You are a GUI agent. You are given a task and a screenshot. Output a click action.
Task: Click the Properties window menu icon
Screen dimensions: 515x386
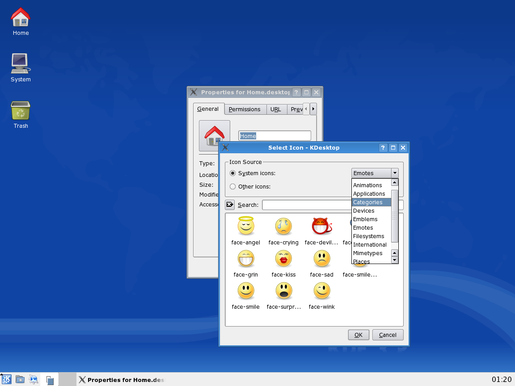click(x=194, y=92)
